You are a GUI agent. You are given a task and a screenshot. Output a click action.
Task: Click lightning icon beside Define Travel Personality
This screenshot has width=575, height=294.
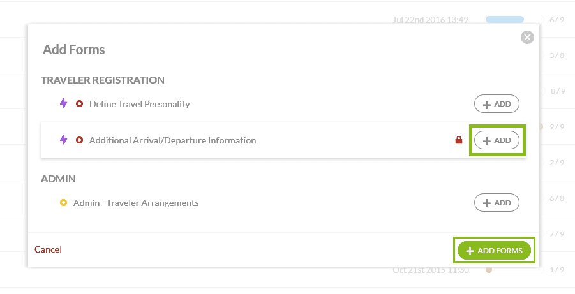(x=63, y=103)
